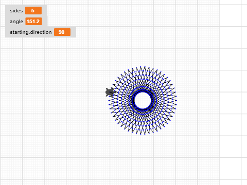Click the sides variable label
Screen dimensions: 247x185
tap(16, 11)
